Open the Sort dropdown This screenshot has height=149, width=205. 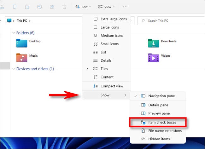(83, 7)
